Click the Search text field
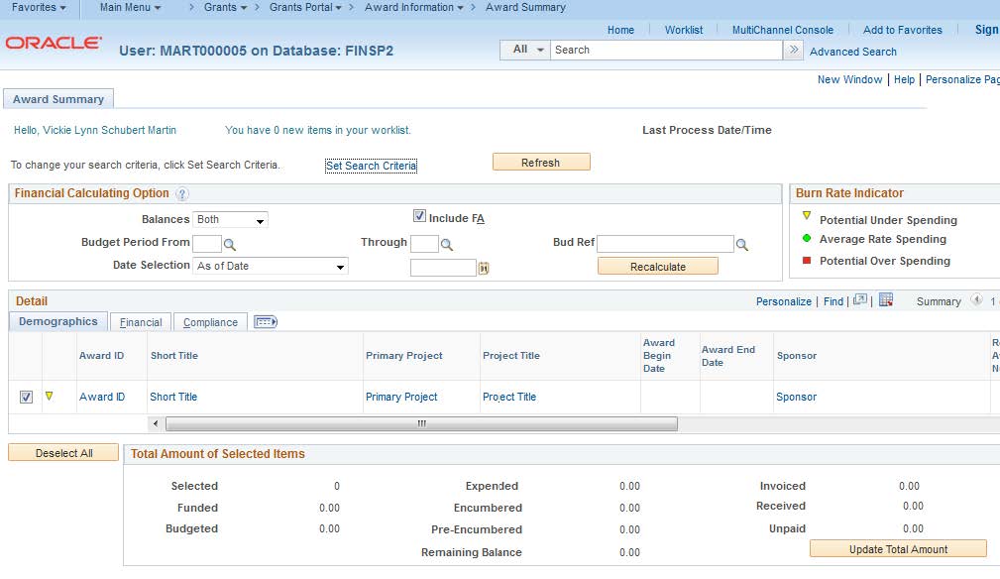This screenshot has height=579, width=1000. click(666, 50)
